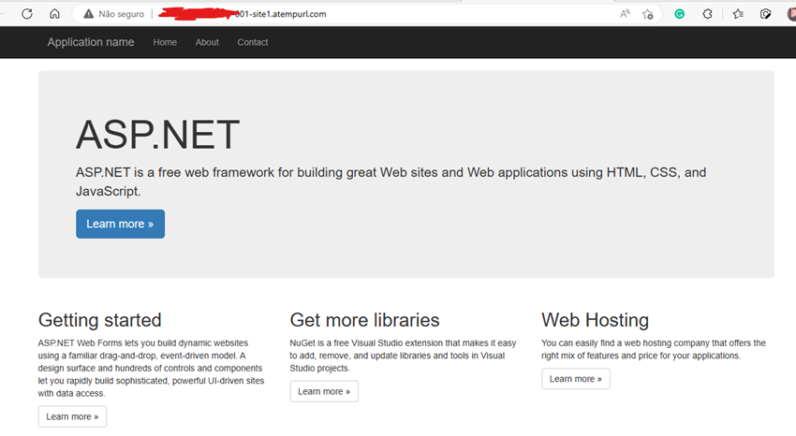Open the 'Não seguro' site security warning
Image resolution: width=796 pixels, height=436 pixels.
[x=113, y=14]
